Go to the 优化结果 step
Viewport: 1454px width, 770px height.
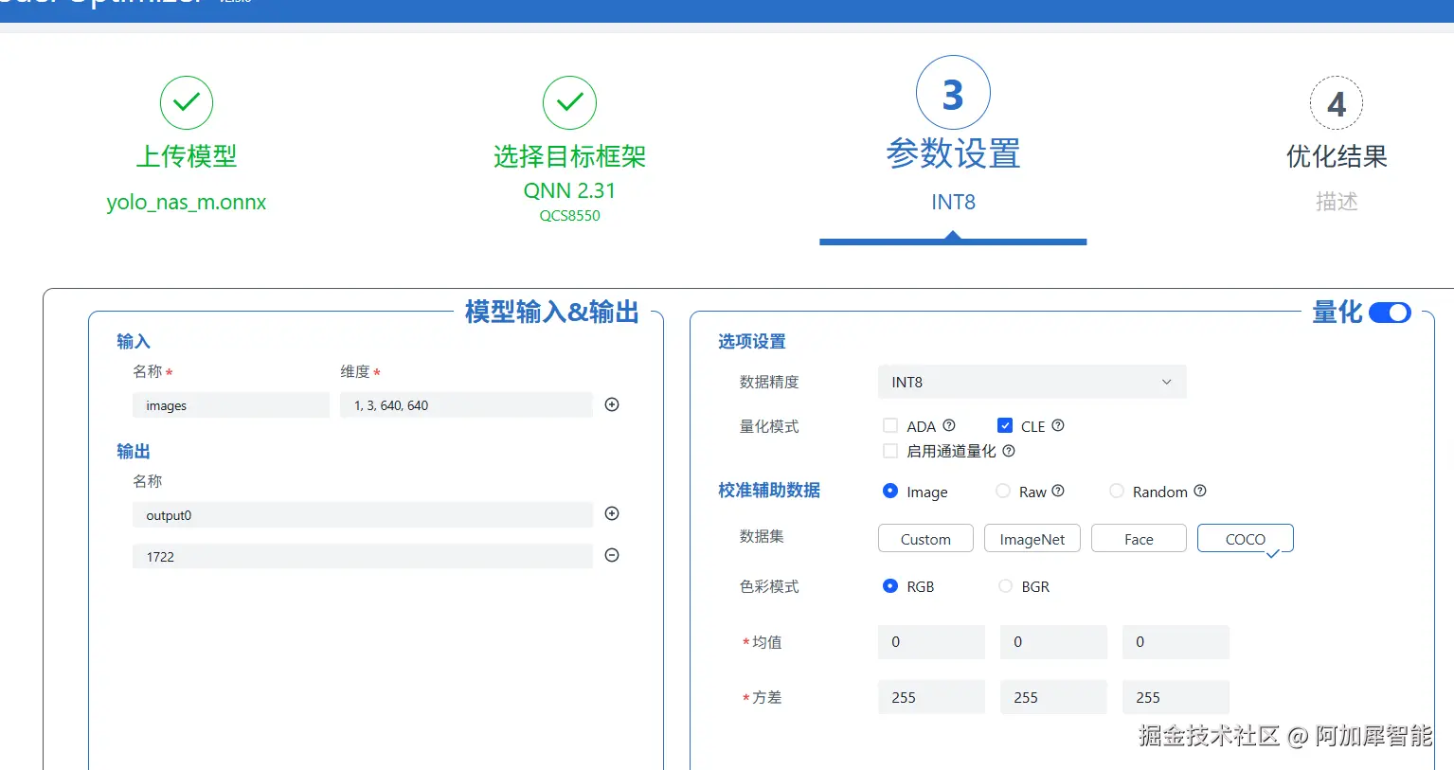click(x=1337, y=156)
